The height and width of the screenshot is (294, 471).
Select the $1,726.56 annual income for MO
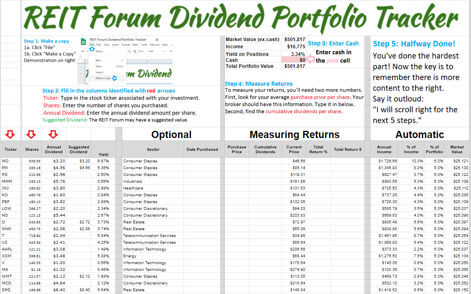pos(384,161)
